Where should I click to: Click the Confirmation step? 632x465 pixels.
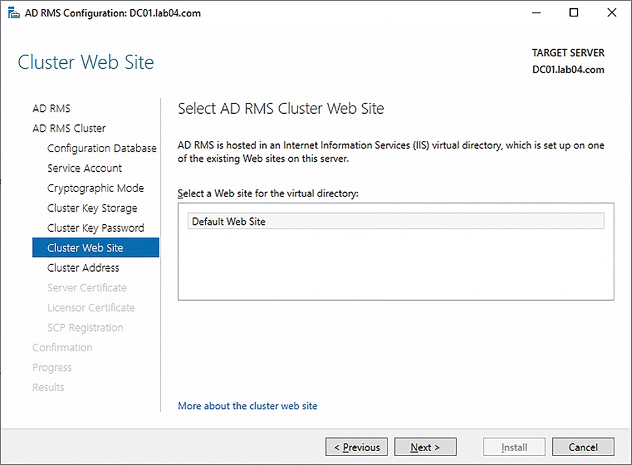tap(63, 347)
